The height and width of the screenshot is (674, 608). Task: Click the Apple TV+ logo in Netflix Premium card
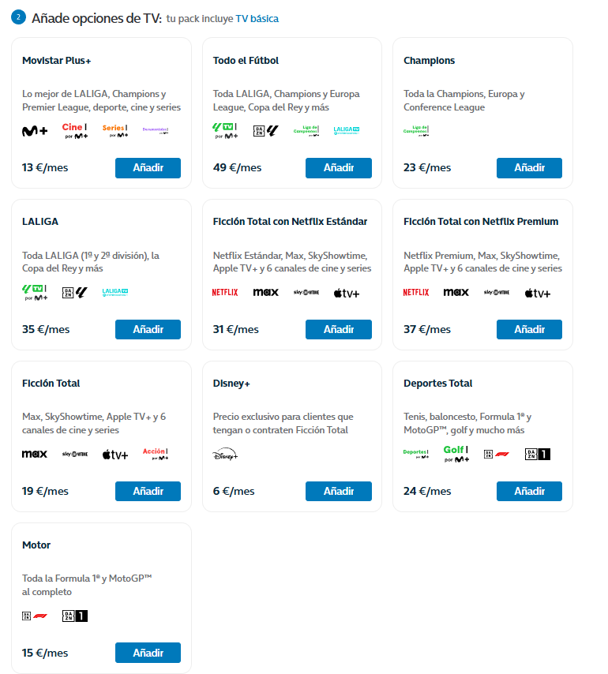pyautogui.click(x=537, y=293)
